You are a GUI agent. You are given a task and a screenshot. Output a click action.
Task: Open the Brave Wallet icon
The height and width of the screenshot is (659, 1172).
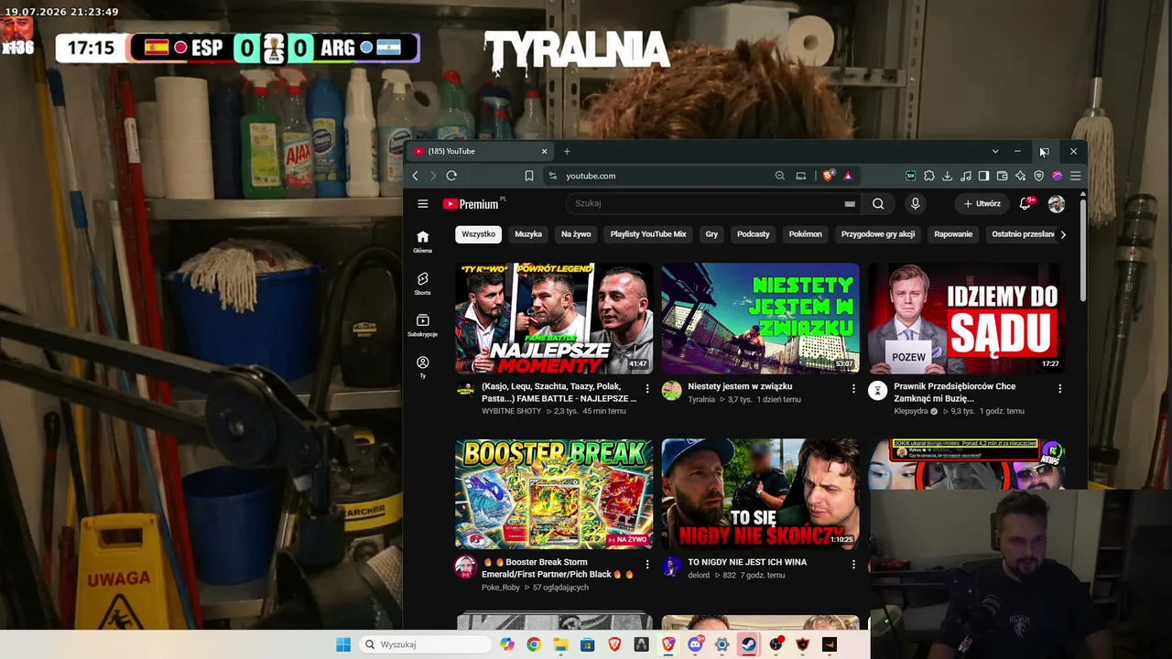click(1002, 176)
